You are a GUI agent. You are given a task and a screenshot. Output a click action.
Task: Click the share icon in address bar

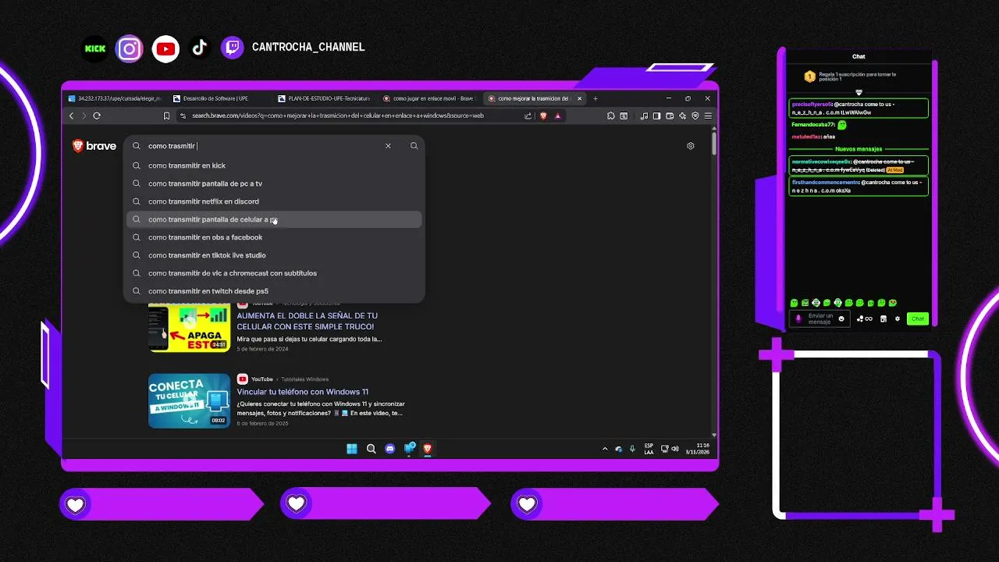point(528,116)
